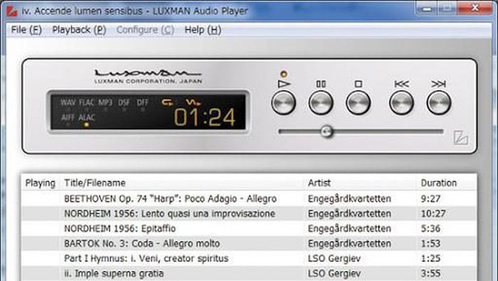Sort by the Artist column header
498x281 pixels.
pos(319,183)
